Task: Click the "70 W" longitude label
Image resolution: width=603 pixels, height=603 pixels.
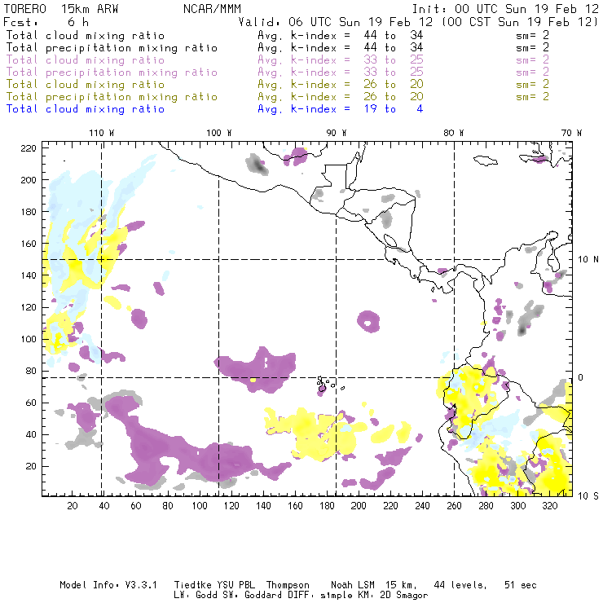Action: click(x=571, y=133)
